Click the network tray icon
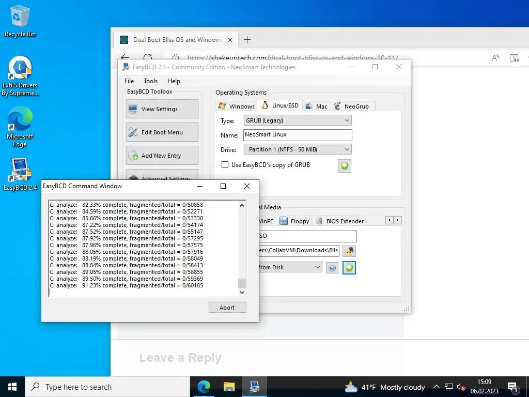This screenshot has width=529, height=397. click(x=449, y=387)
